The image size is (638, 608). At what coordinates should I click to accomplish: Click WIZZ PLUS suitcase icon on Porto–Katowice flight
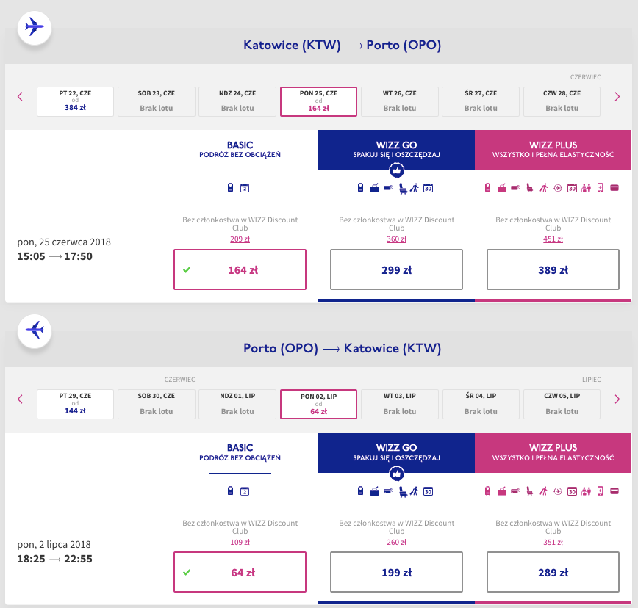pos(502,491)
